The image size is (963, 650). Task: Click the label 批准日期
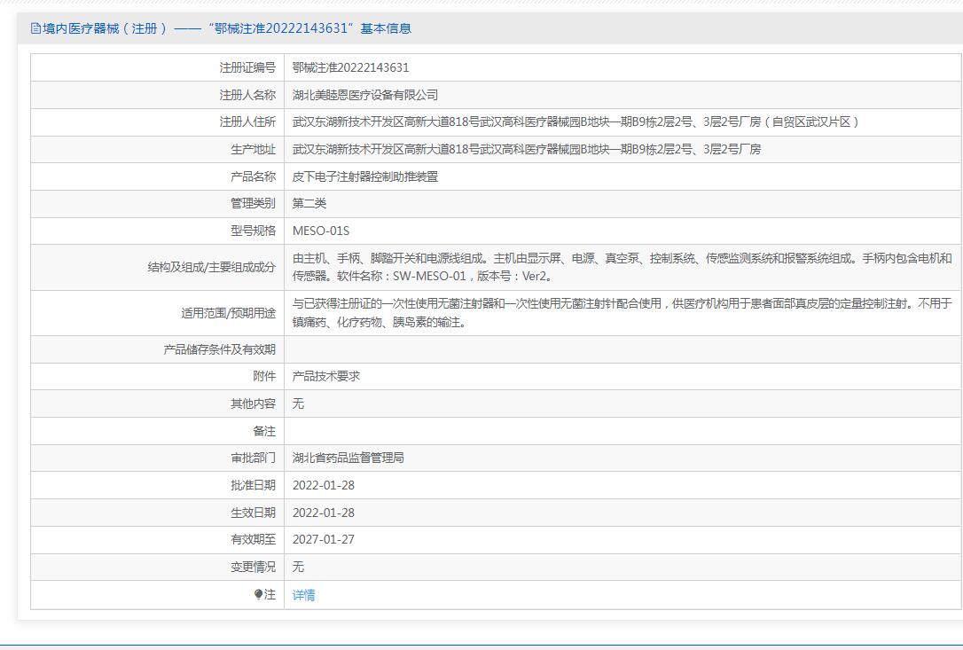point(253,485)
